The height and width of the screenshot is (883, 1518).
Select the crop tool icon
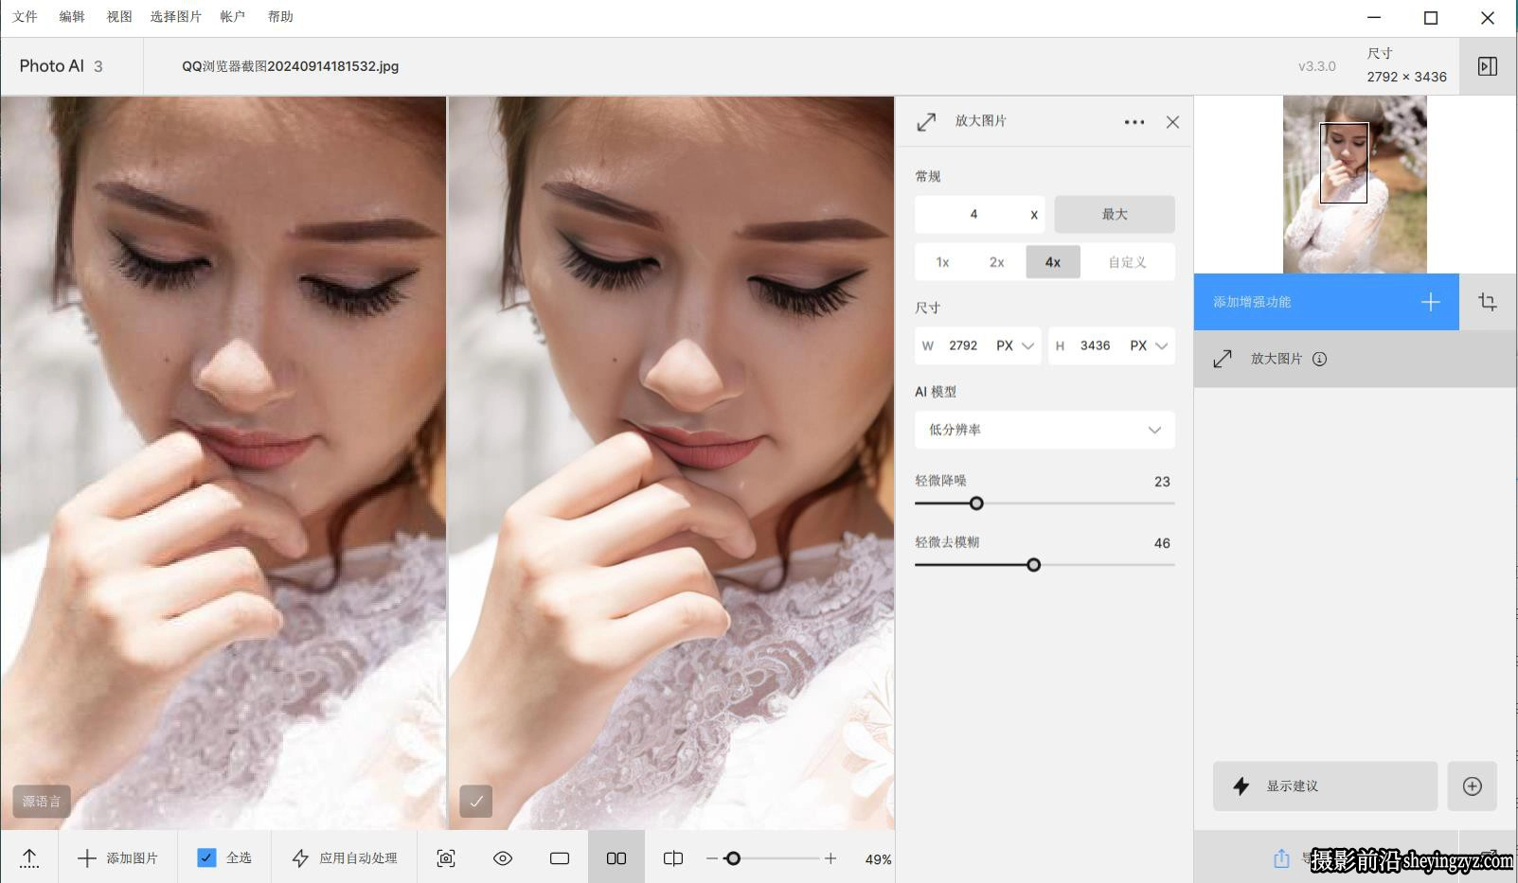click(x=1488, y=302)
